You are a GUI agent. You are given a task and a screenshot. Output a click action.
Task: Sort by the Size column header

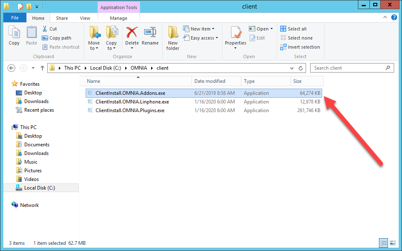click(307, 81)
